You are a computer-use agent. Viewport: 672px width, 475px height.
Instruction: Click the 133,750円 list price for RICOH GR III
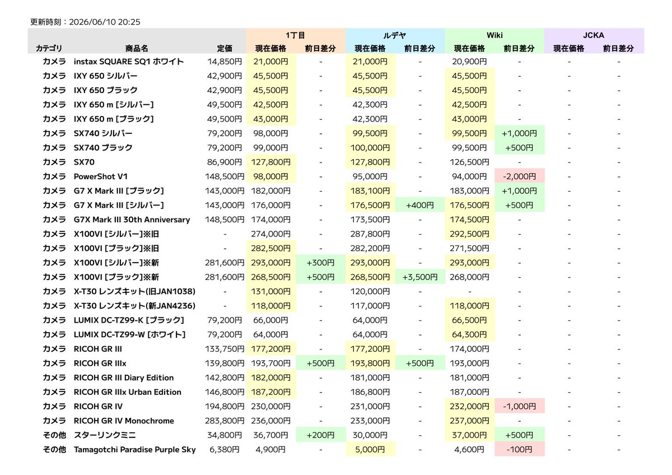point(225,348)
